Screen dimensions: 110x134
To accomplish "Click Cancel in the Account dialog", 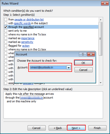I will [x=83, y=70].
